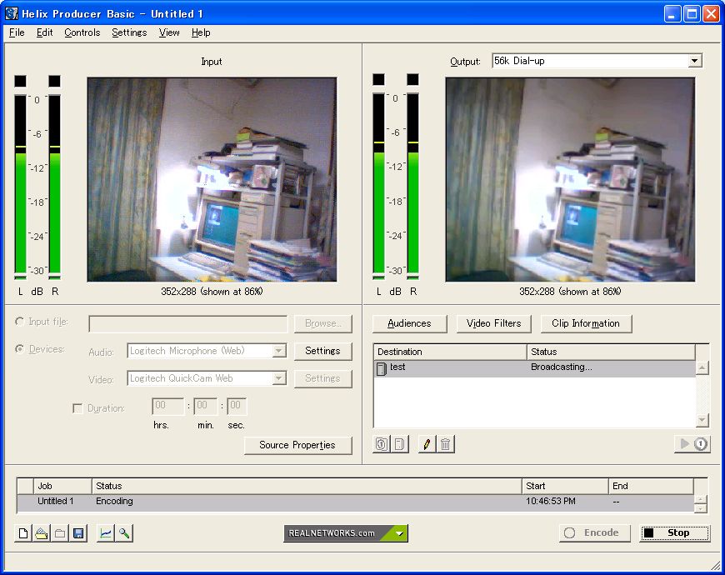Screen dimensions: 725x575
Task: Click the Open Job folder icon
Action: (x=42, y=533)
